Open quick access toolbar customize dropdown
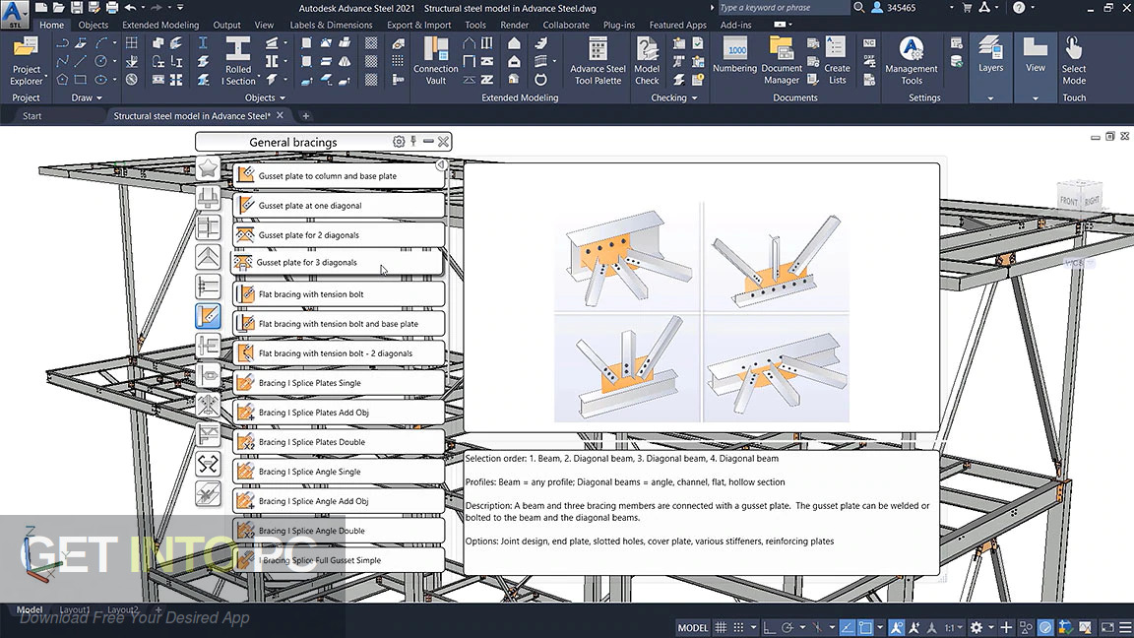The image size is (1134, 638). [x=180, y=8]
